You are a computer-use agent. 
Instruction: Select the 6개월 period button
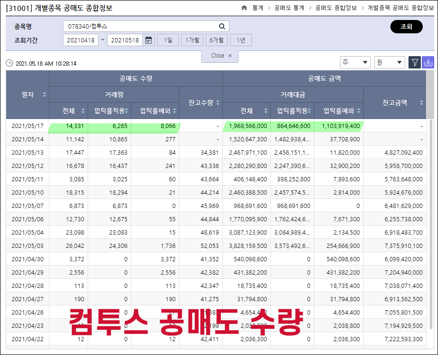[217, 40]
